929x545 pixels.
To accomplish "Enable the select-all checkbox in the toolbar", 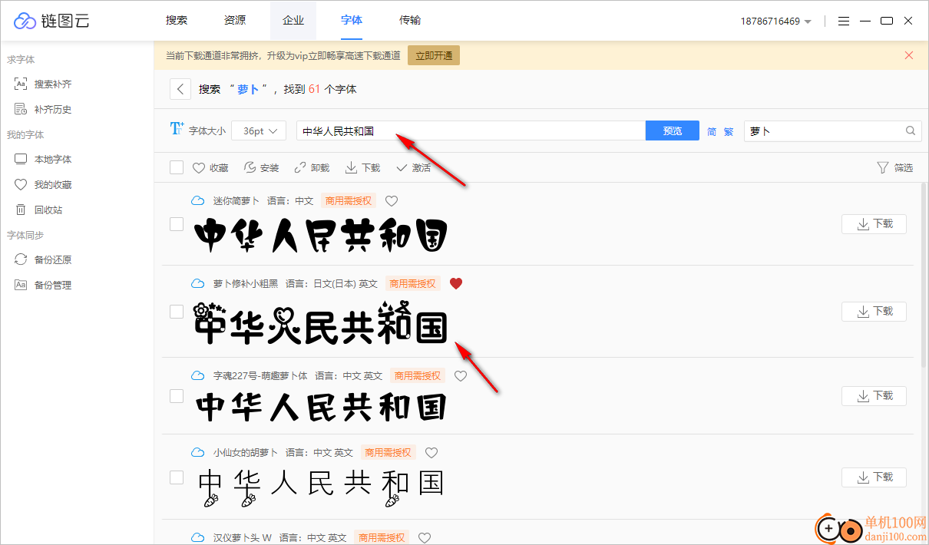I will coord(177,167).
